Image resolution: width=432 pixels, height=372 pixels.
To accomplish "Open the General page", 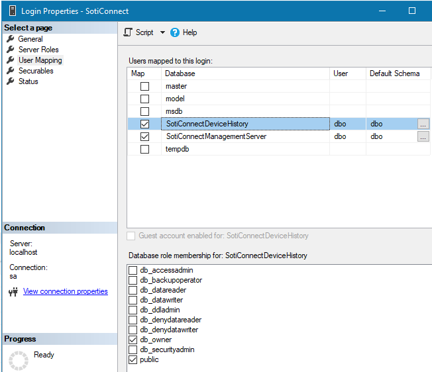I will click(30, 39).
